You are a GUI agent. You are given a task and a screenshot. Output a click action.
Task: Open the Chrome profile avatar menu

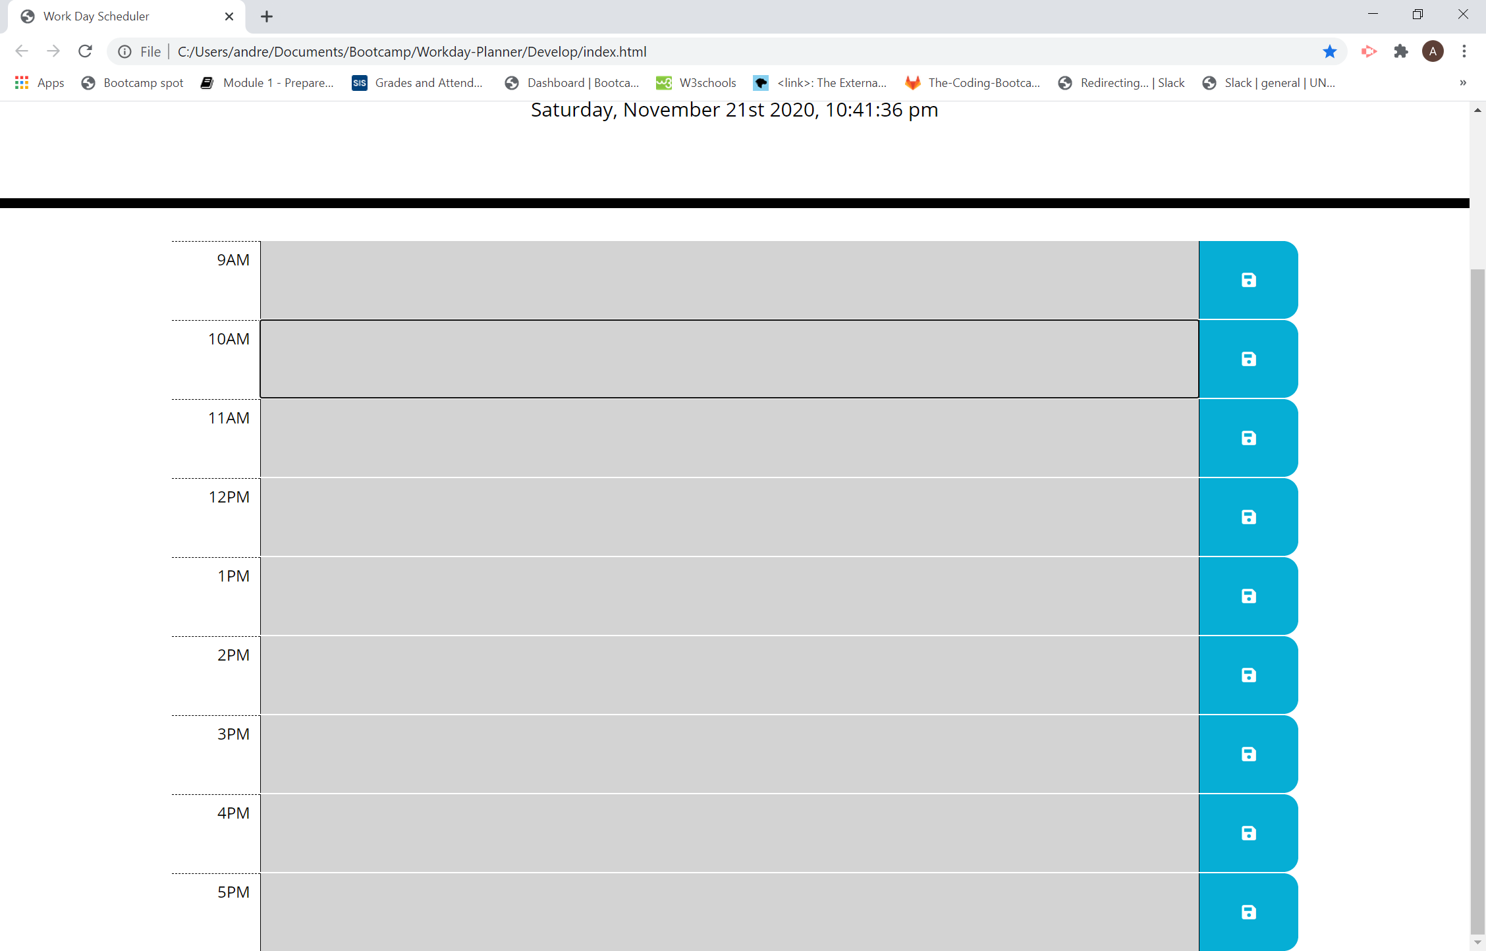pyautogui.click(x=1433, y=51)
